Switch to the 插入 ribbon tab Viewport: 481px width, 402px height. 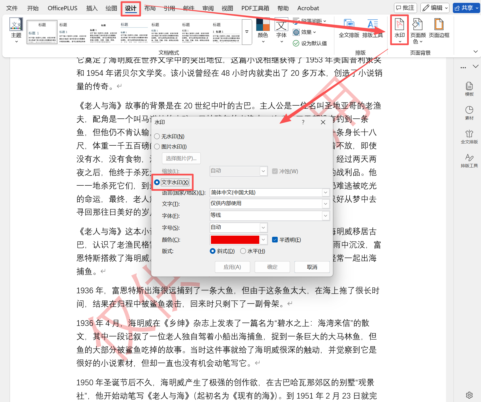[92, 8]
